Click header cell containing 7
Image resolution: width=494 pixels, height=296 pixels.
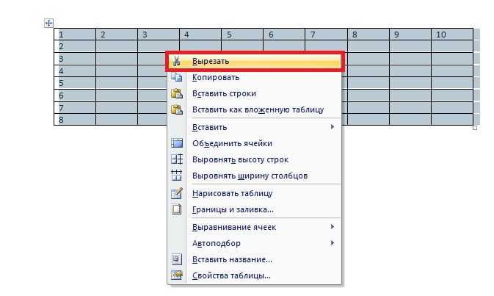click(x=327, y=35)
